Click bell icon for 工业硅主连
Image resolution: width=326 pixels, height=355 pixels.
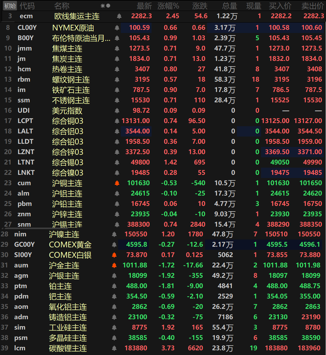[114, 328]
